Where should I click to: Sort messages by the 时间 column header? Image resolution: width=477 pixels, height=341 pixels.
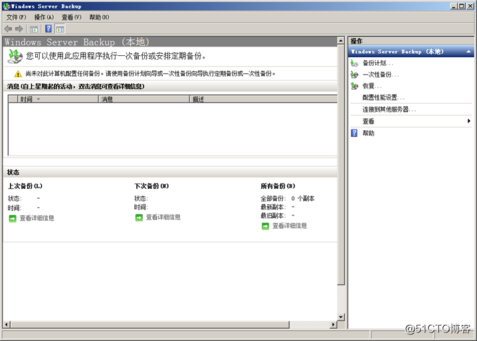click(x=58, y=99)
